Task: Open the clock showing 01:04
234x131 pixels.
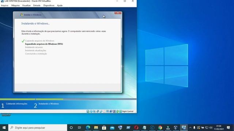Action: (219, 128)
